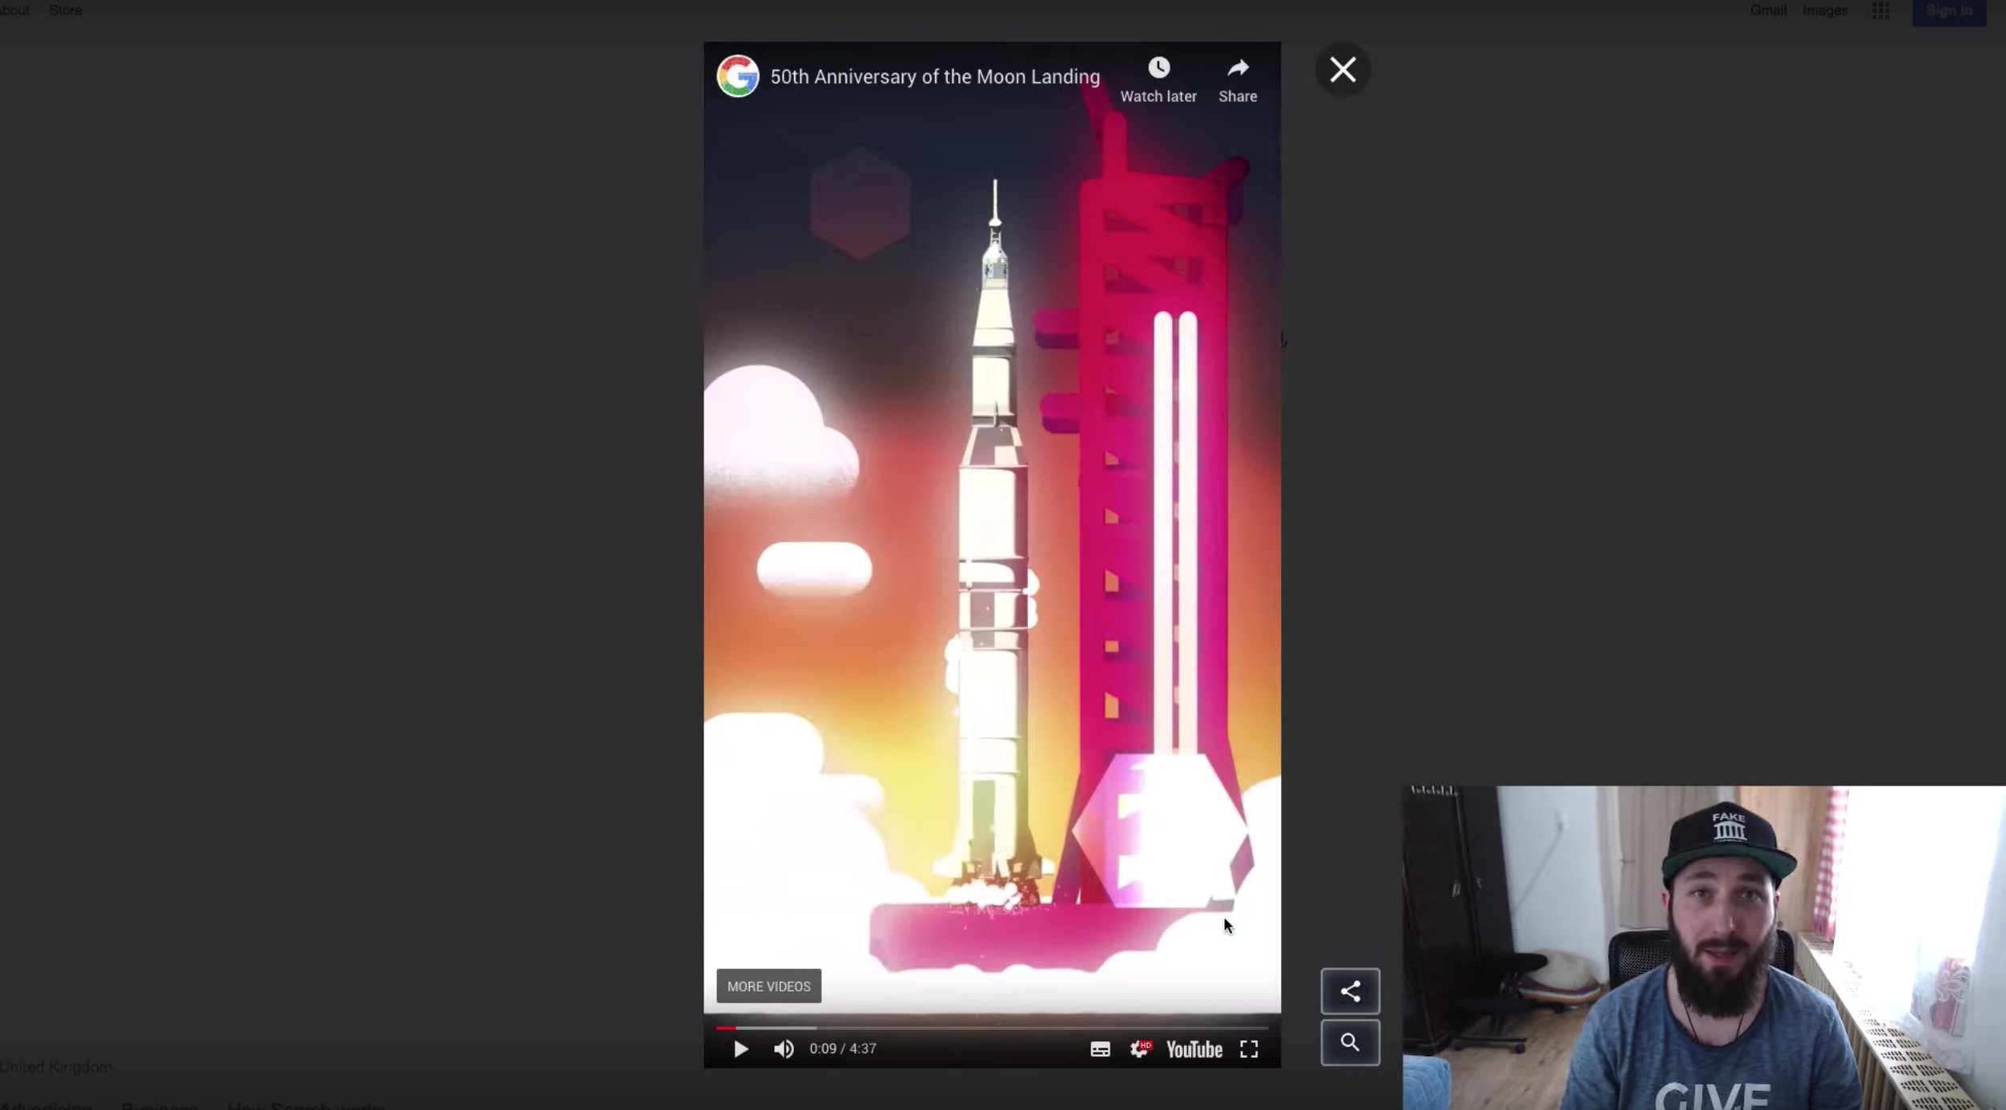The image size is (2006, 1110).
Task: Click the webcam overlay thumbnail
Action: pos(1704,947)
